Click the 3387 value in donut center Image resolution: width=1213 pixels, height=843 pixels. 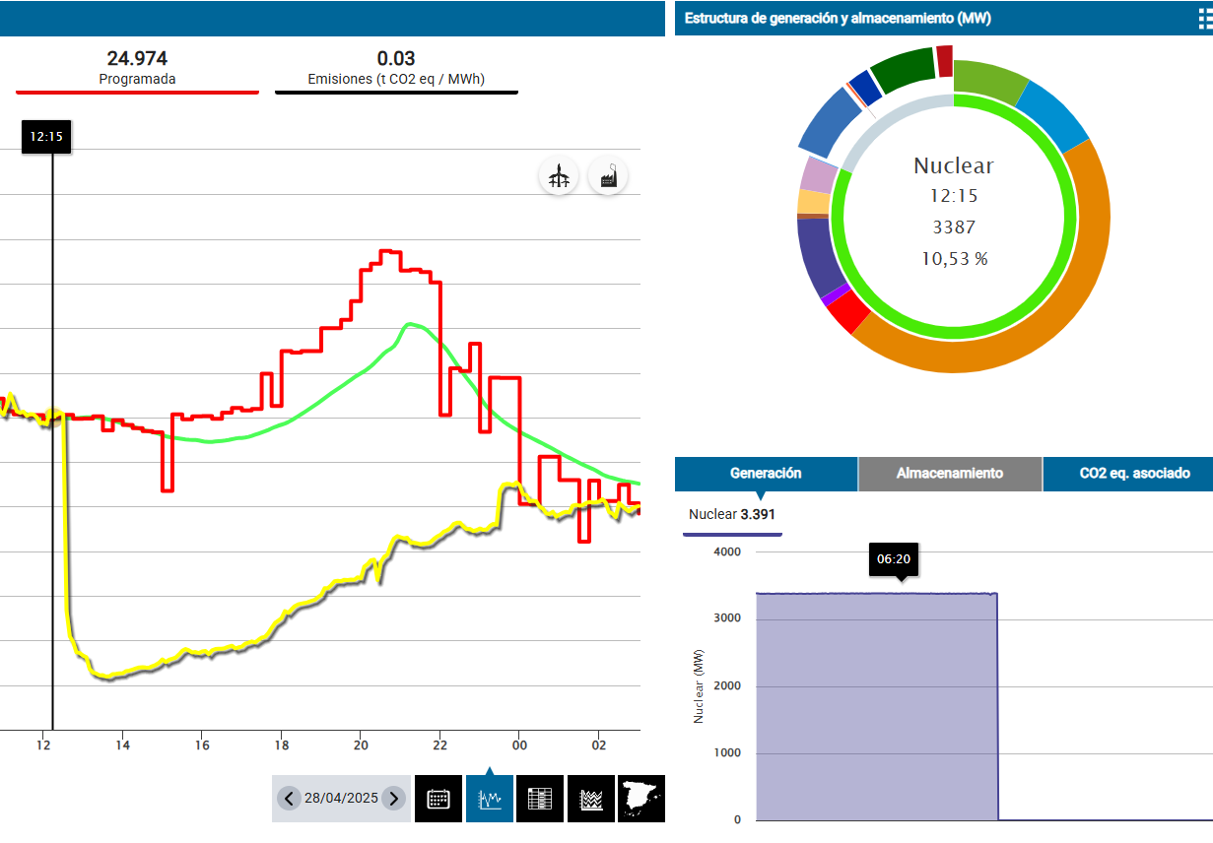click(x=954, y=227)
